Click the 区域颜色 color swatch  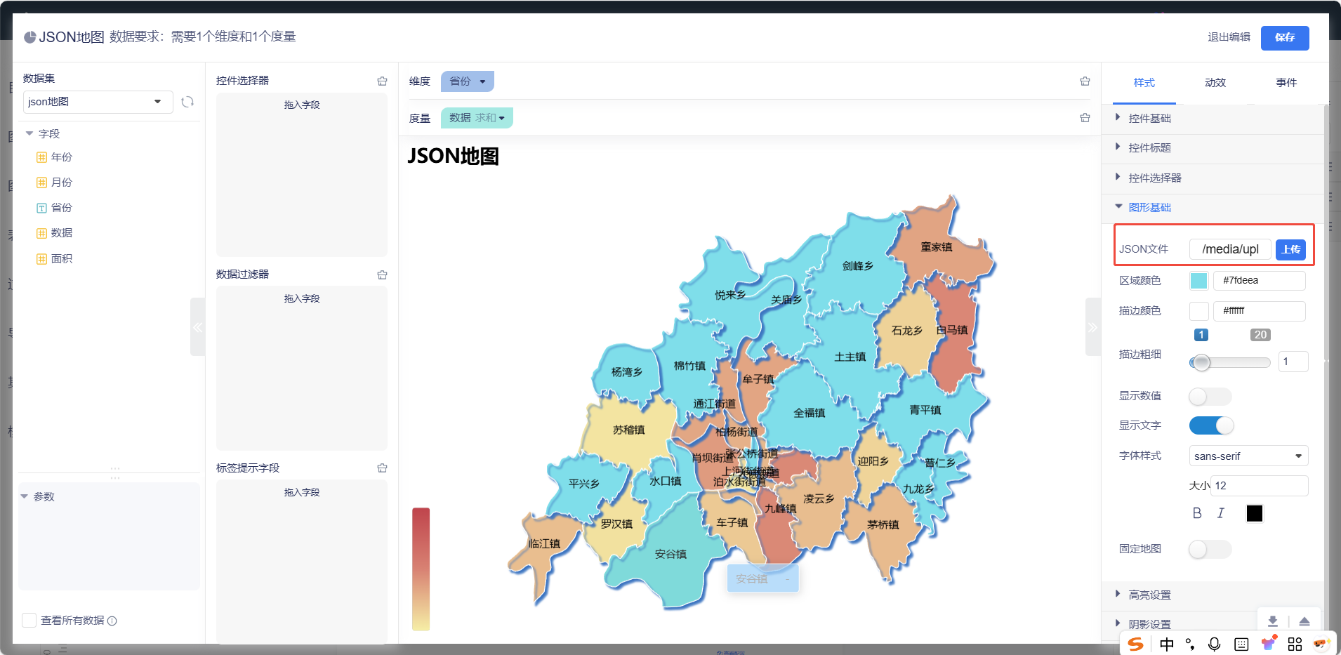[x=1198, y=281]
